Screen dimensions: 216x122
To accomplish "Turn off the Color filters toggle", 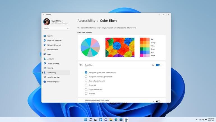I will [158, 65].
